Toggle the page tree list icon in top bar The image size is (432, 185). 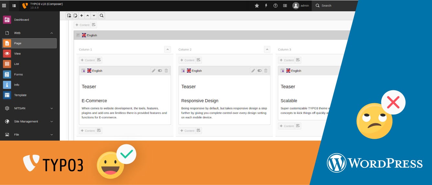[14, 5]
